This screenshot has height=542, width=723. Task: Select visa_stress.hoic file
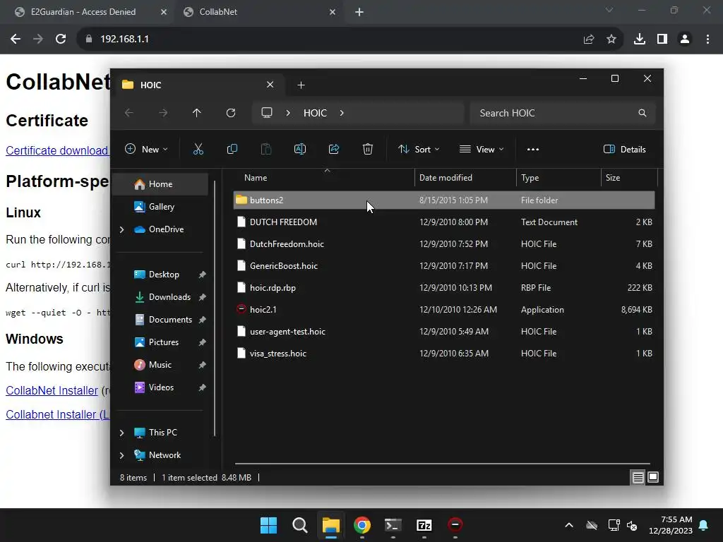(444, 354)
